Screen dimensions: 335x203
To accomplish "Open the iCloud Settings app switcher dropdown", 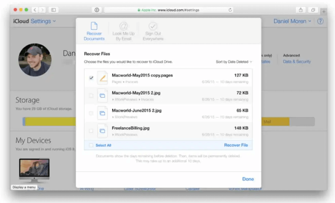I will pyautogui.click(x=43, y=21).
